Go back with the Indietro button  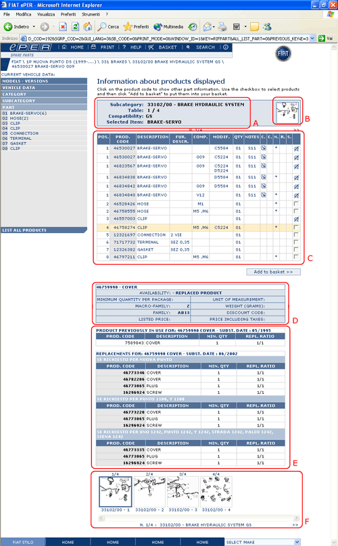point(17,27)
